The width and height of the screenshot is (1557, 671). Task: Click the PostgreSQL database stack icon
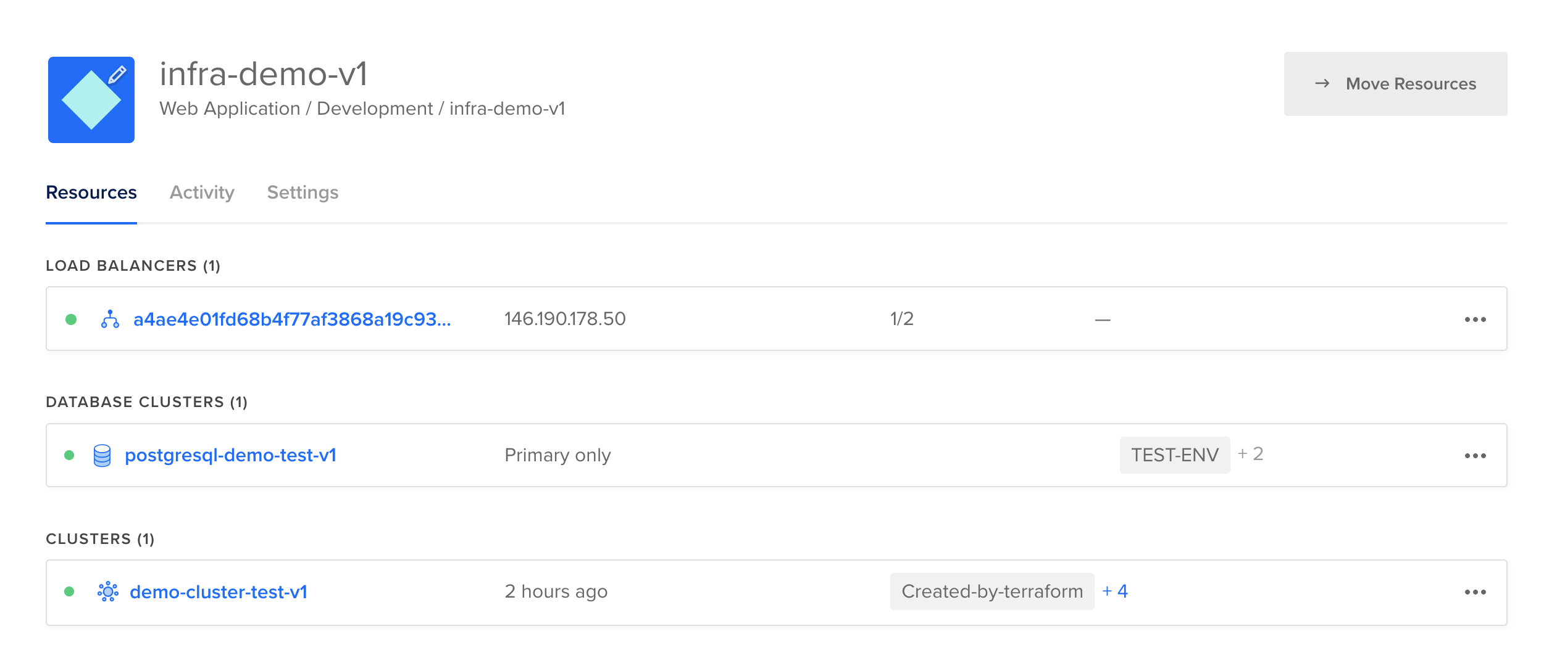[x=102, y=455]
